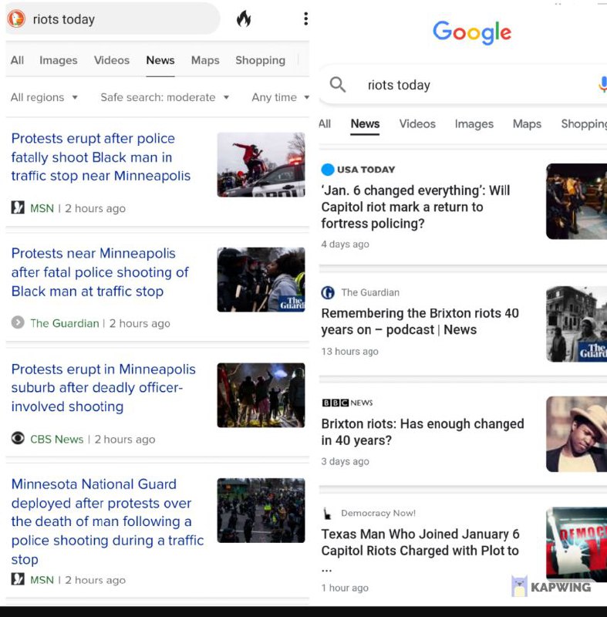This screenshot has width=607, height=617.
Task: Switch to DuckDuckGo Maps tab
Action: (x=205, y=60)
